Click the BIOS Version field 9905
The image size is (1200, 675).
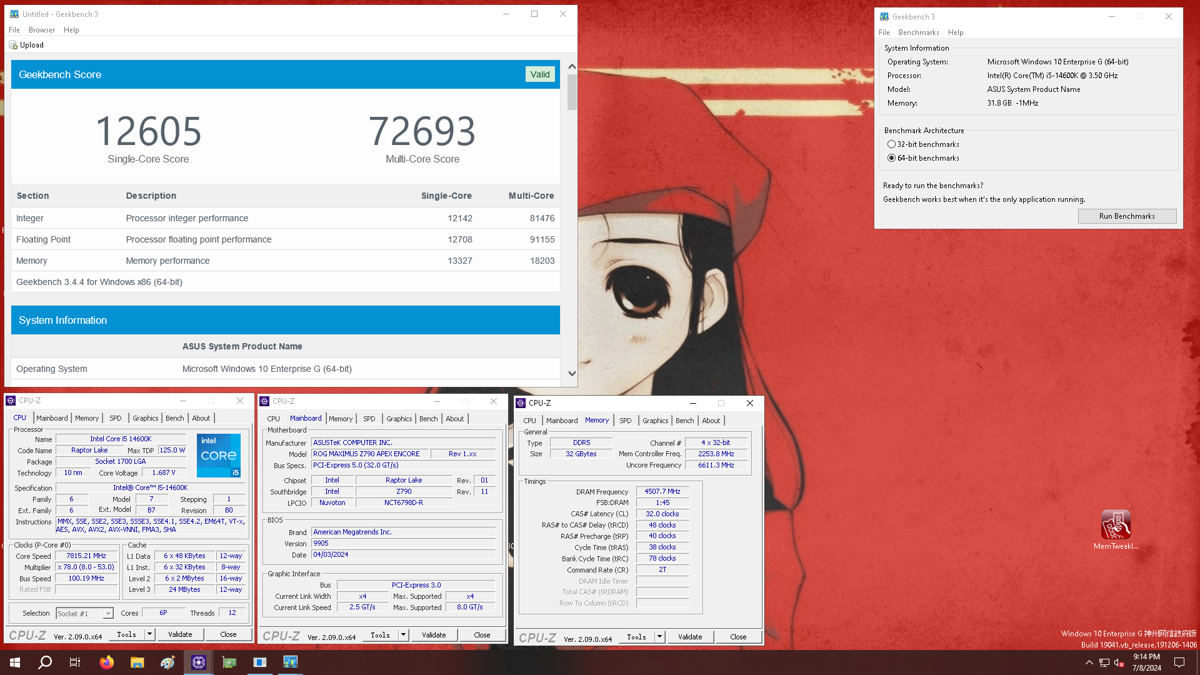(404, 544)
